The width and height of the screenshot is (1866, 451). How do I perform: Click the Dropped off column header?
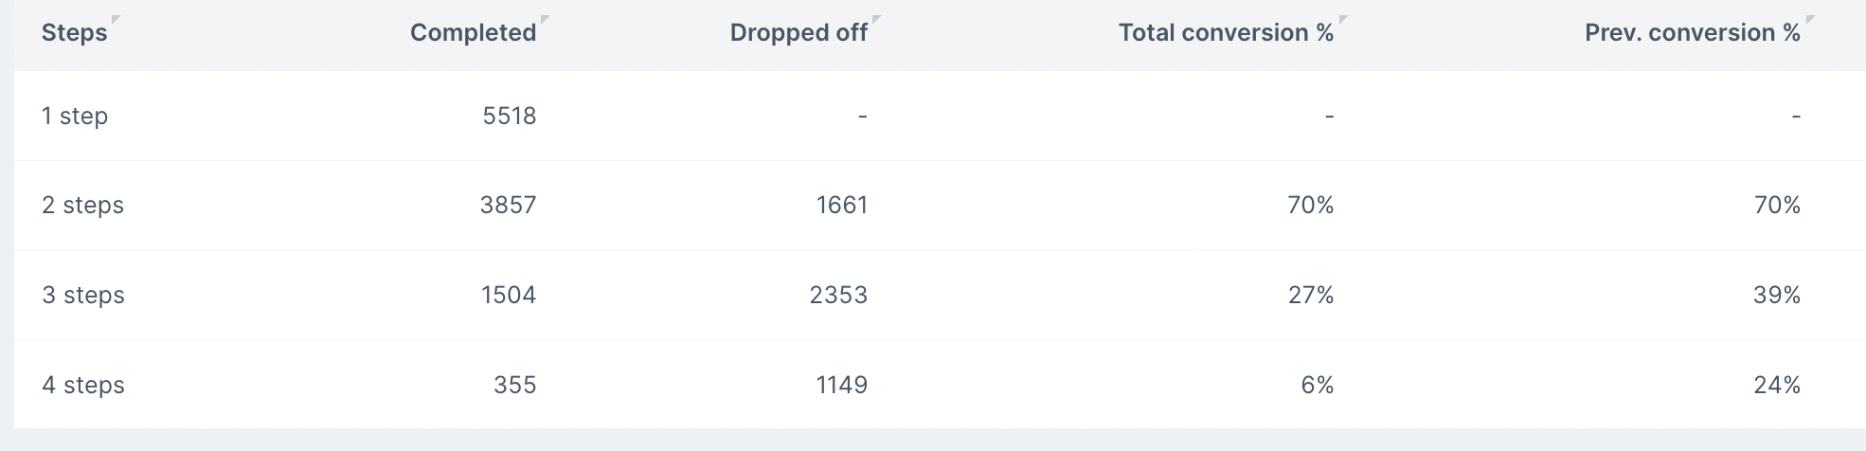(798, 32)
